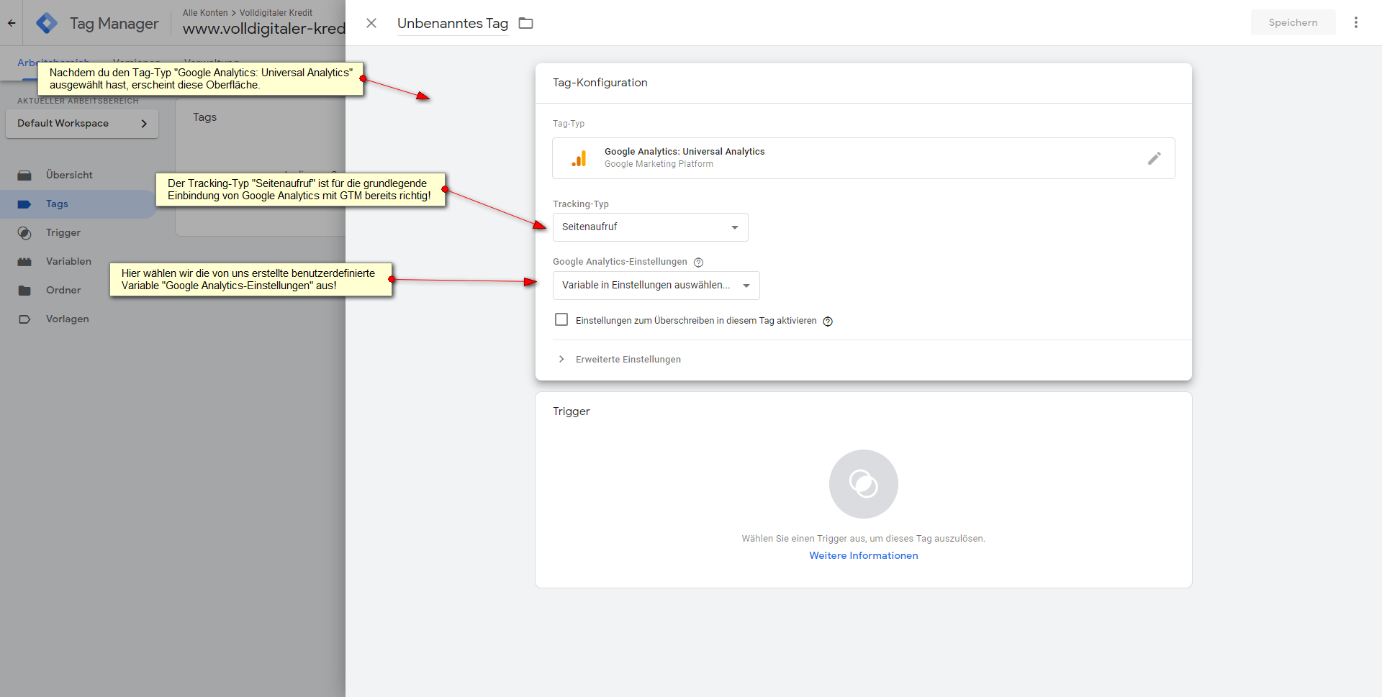Click help icon beside Google Analytics-Einstellungen

click(698, 263)
